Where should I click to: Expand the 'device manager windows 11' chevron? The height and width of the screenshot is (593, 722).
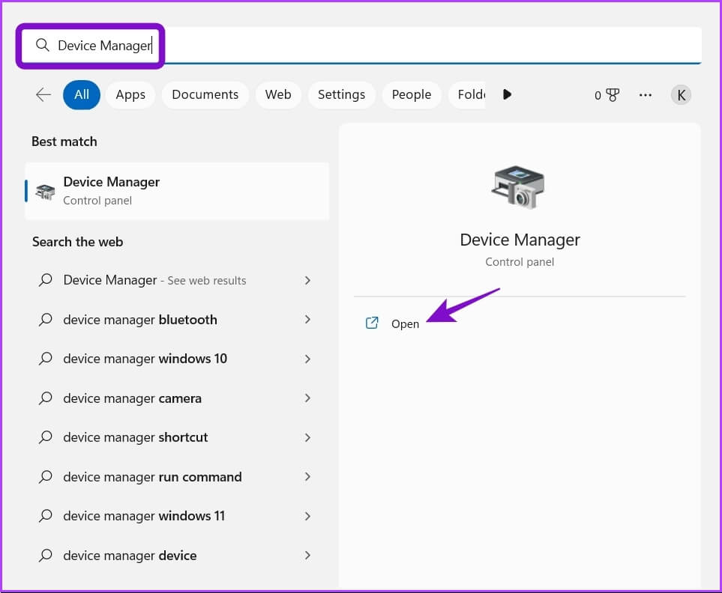click(307, 516)
